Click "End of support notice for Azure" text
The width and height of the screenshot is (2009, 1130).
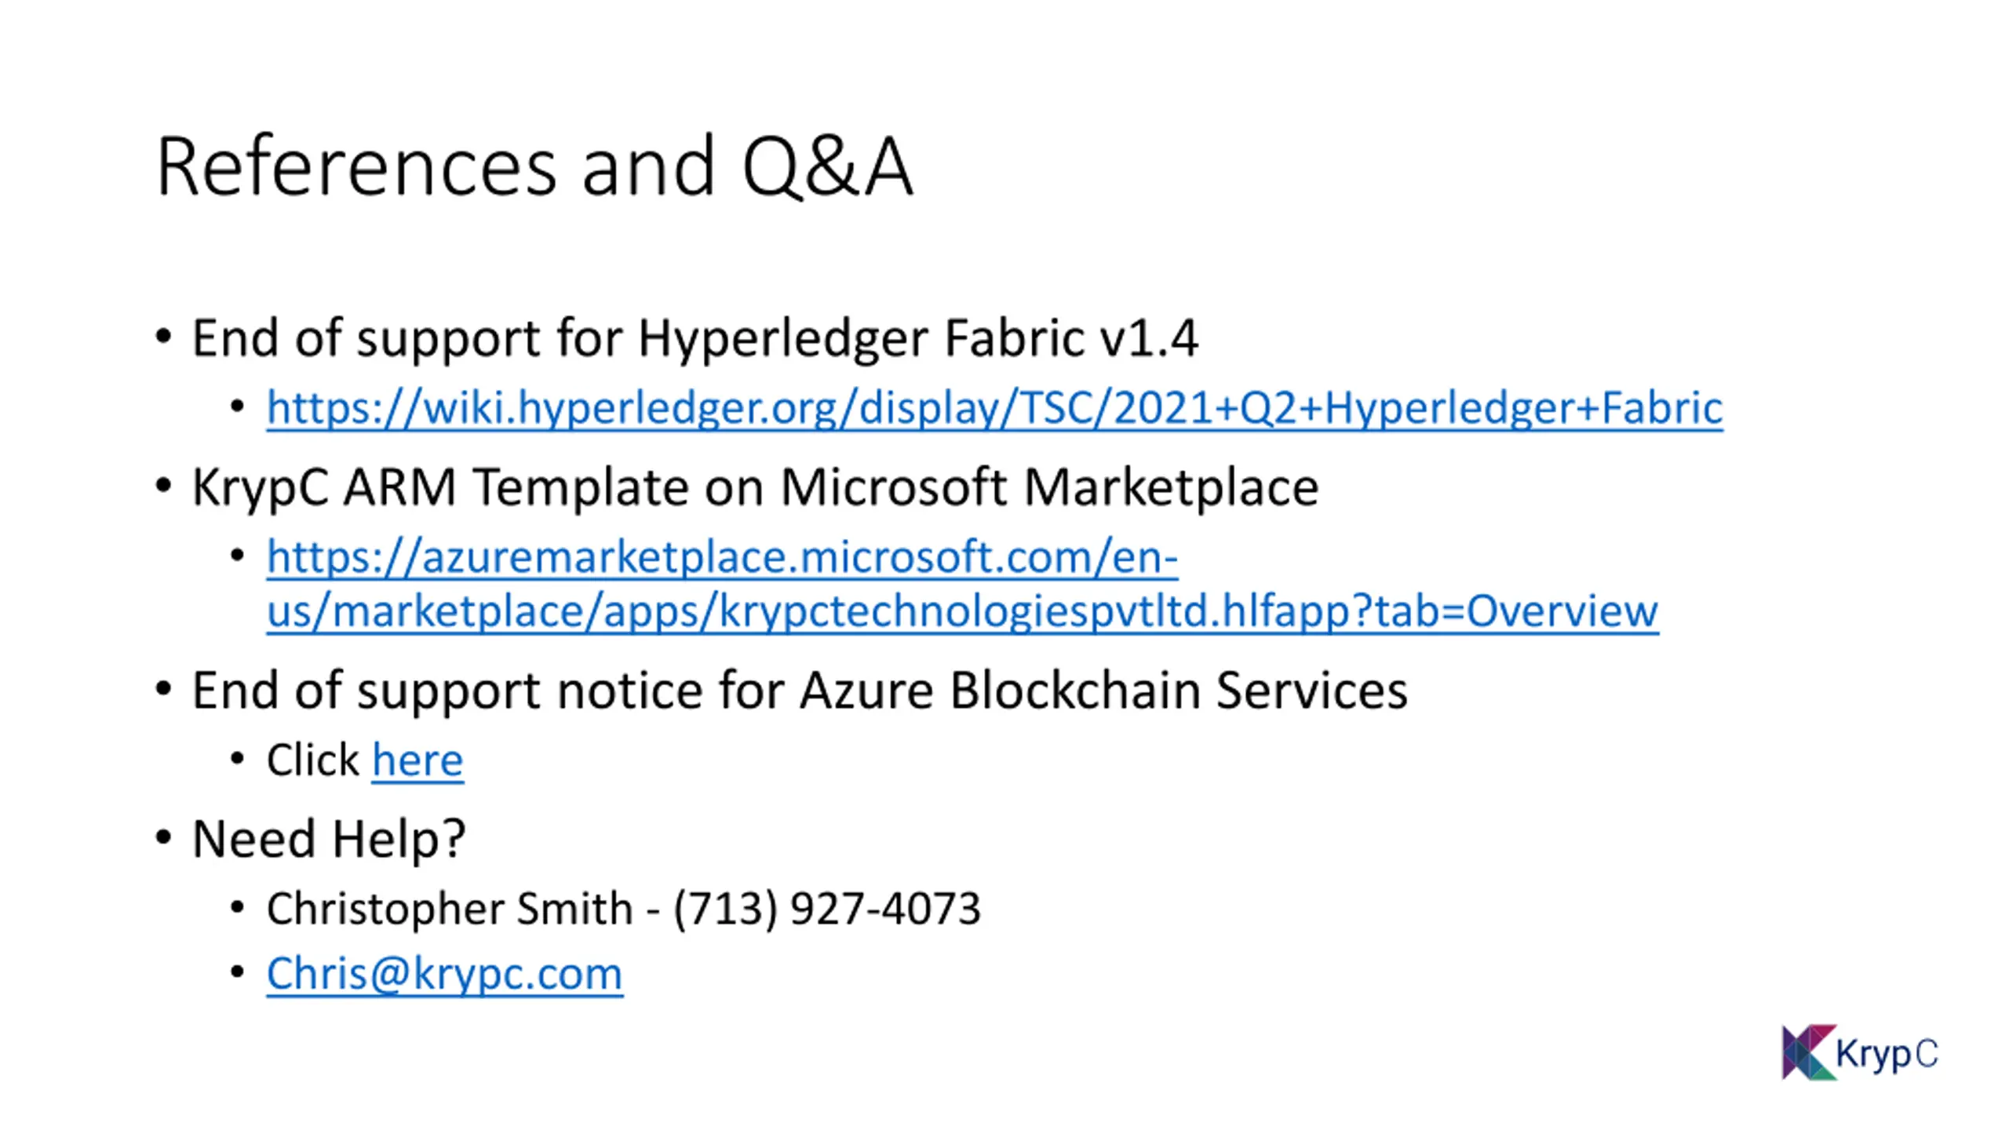coord(566,691)
